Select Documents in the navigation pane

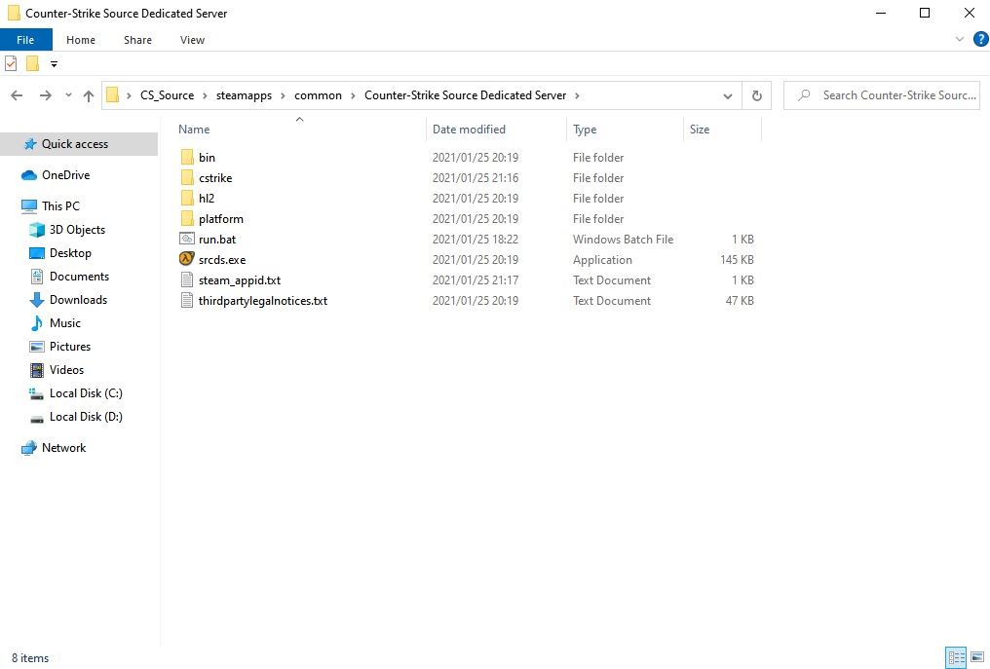pyautogui.click(x=79, y=277)
